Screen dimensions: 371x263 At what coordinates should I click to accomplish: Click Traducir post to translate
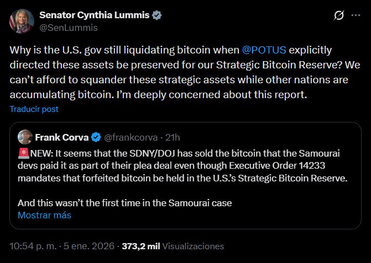[x=34, y=109]
